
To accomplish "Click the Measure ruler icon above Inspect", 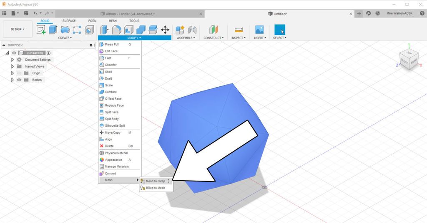I will [239, 29].
